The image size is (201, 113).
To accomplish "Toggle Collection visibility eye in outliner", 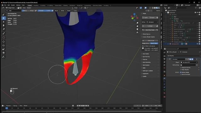I will 198,13.
